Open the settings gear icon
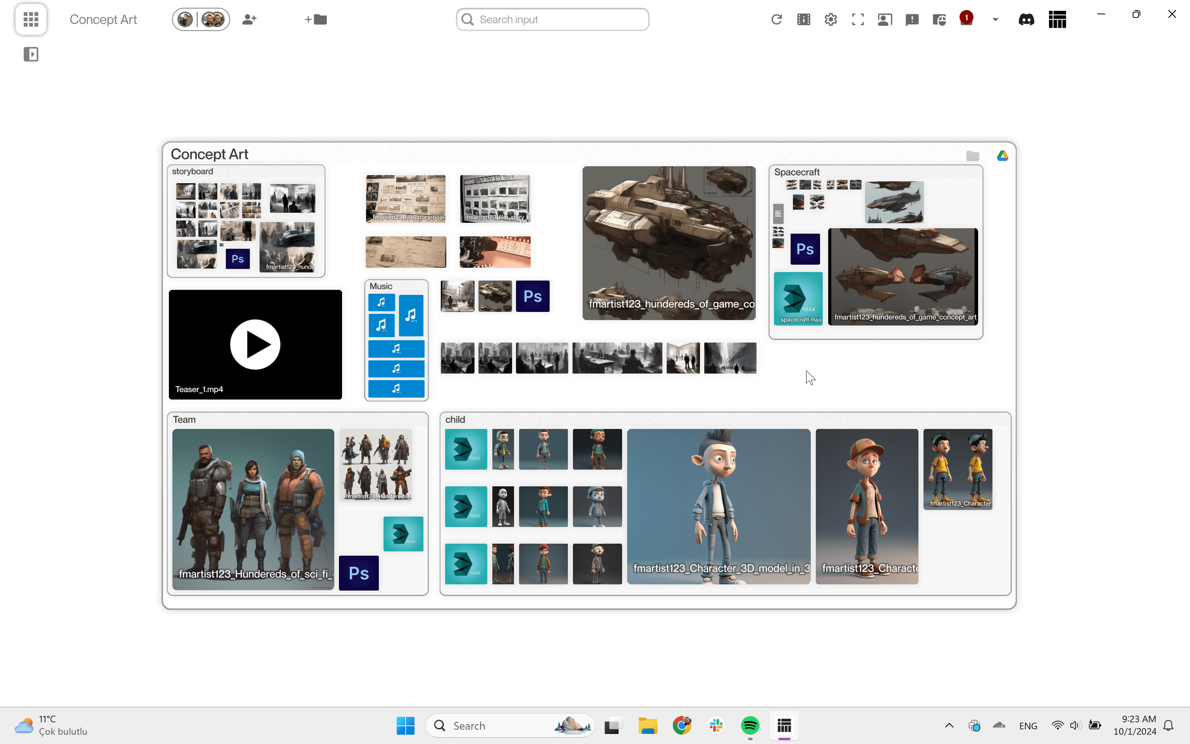Viewport: 1190px width, 744px height. [x=830, y=19]
